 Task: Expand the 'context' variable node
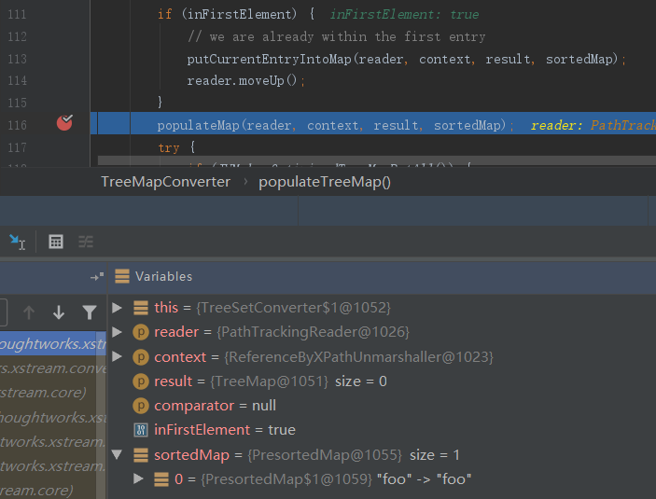117,356
